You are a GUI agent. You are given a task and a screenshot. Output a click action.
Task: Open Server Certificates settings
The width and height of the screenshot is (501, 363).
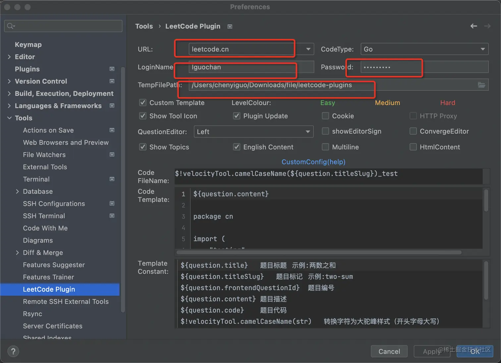[52, 326]
